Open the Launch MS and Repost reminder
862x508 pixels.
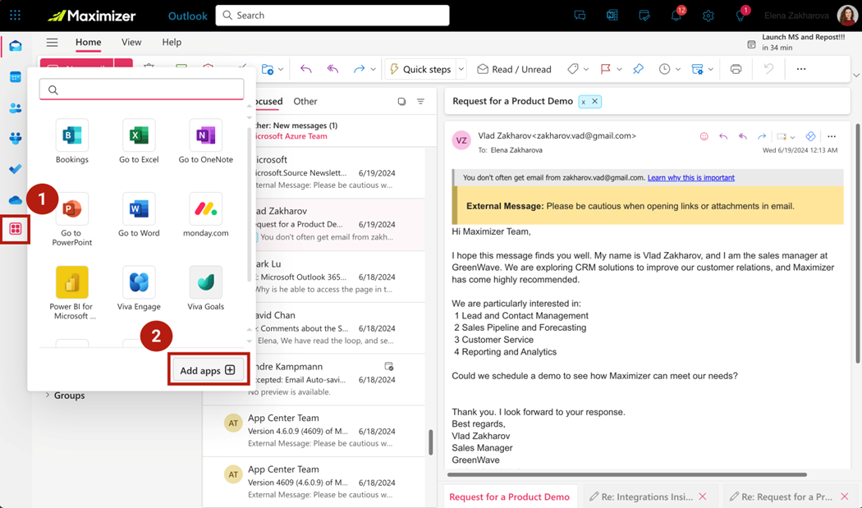point(796,43)
